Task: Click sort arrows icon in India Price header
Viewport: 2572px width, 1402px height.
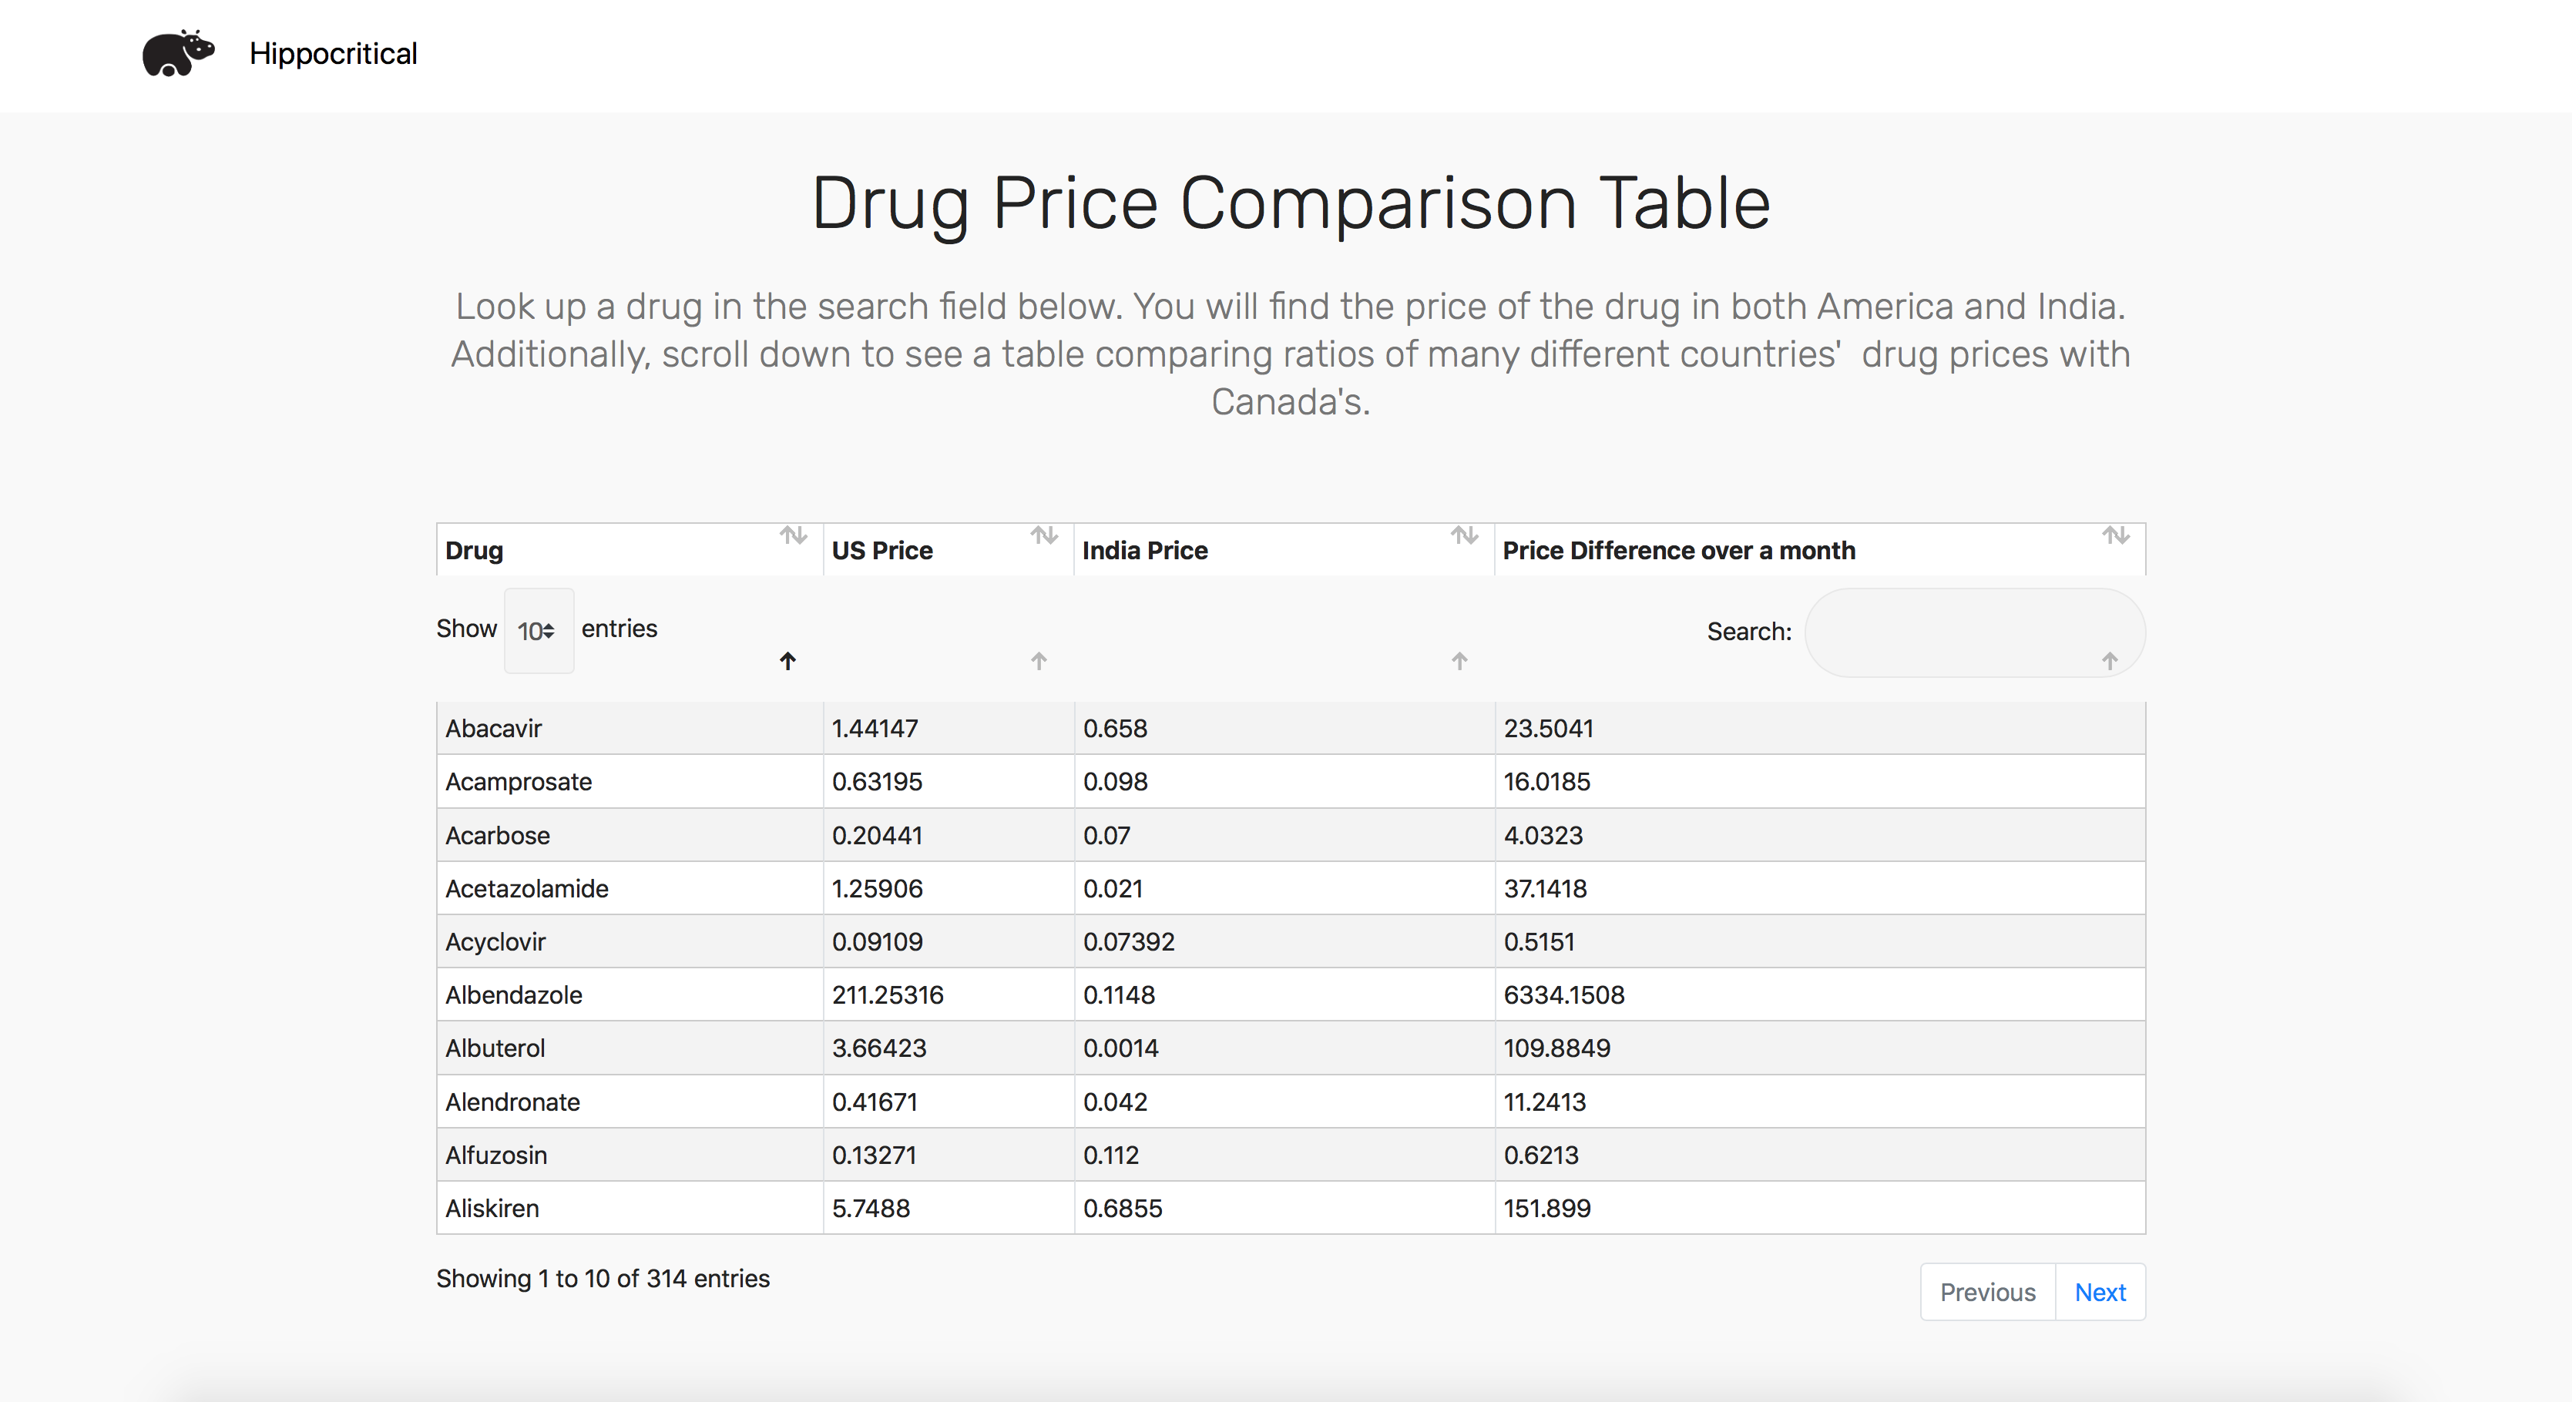Action: tap(1465, 536)
